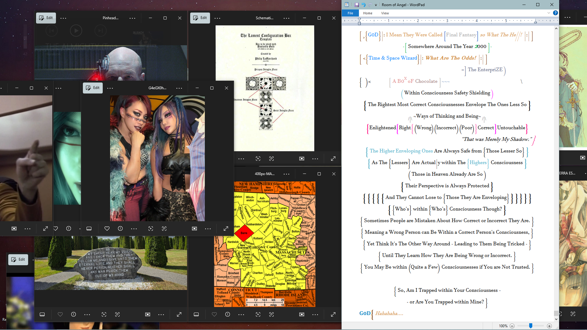The width and height of the screenshot is (587, 330).
Task: Click the WordPad Help question icon
Action: click(556, 13)
